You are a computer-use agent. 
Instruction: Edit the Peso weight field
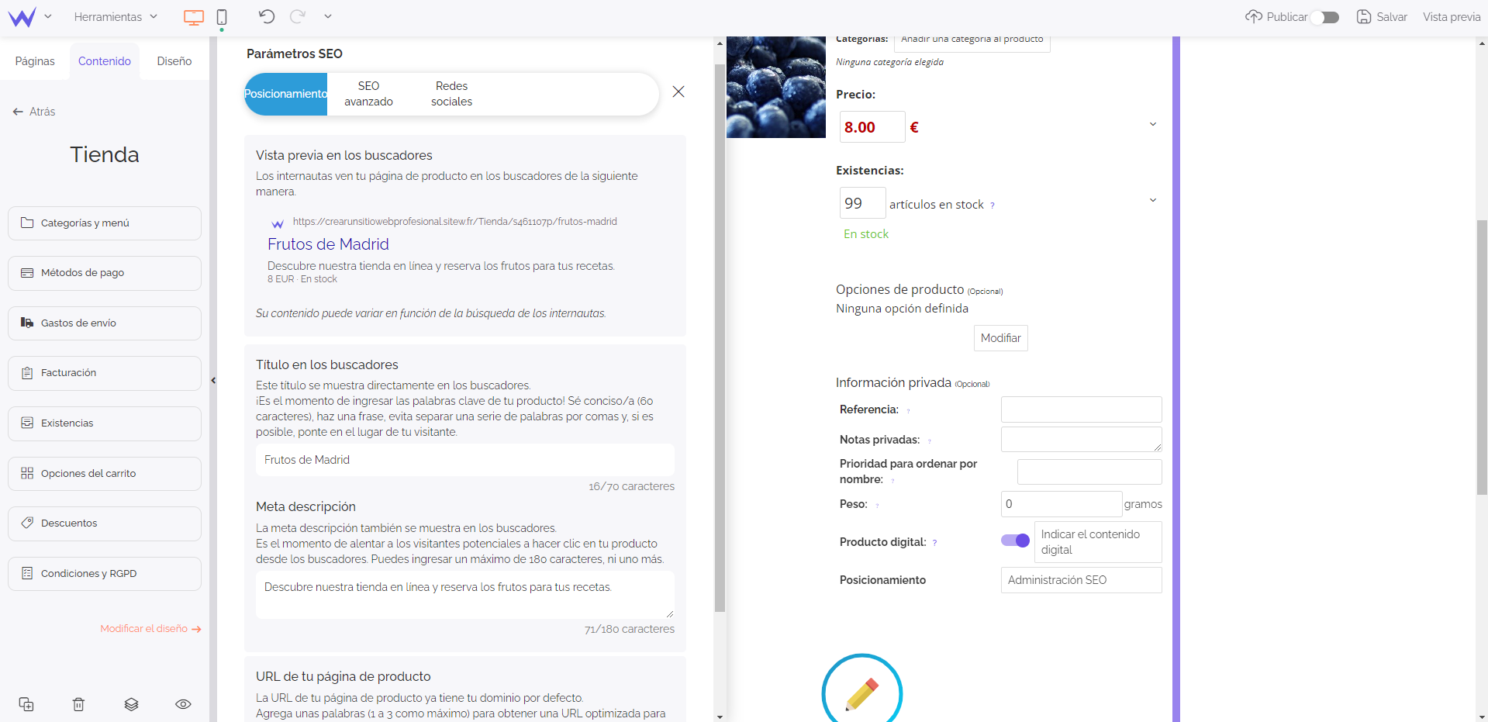[x=1062, y=504]
